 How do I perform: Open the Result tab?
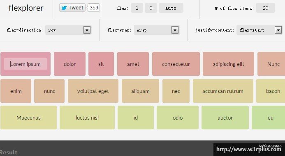9,152
